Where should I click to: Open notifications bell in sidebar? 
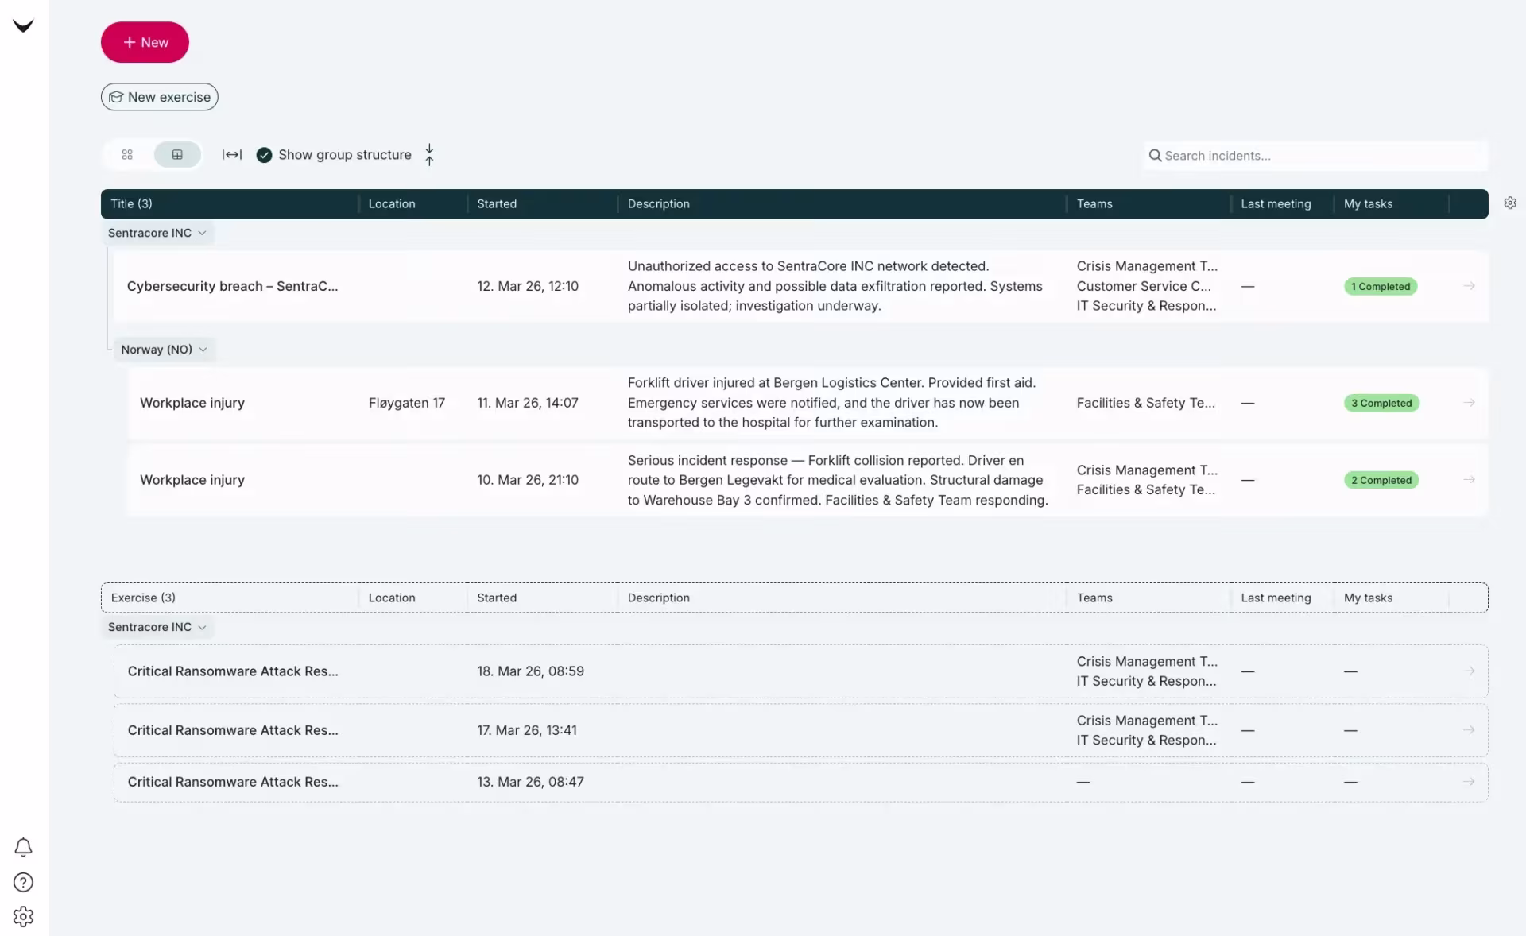click(24, 847)
